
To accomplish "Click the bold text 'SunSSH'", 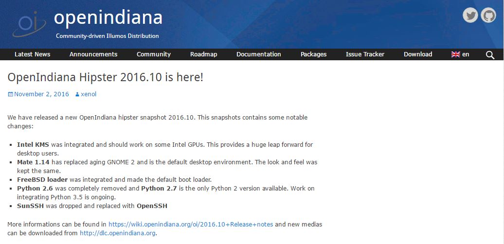I will click(x=30, y=206).
